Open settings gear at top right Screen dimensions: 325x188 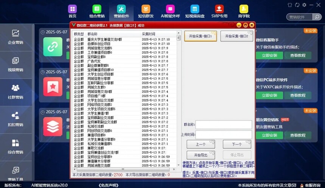point(304,5)
